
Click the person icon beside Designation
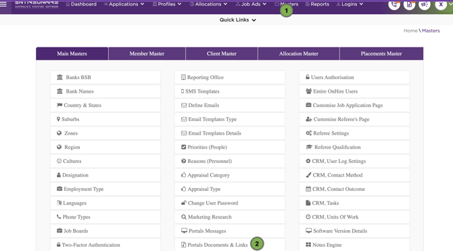coord(59,175)
